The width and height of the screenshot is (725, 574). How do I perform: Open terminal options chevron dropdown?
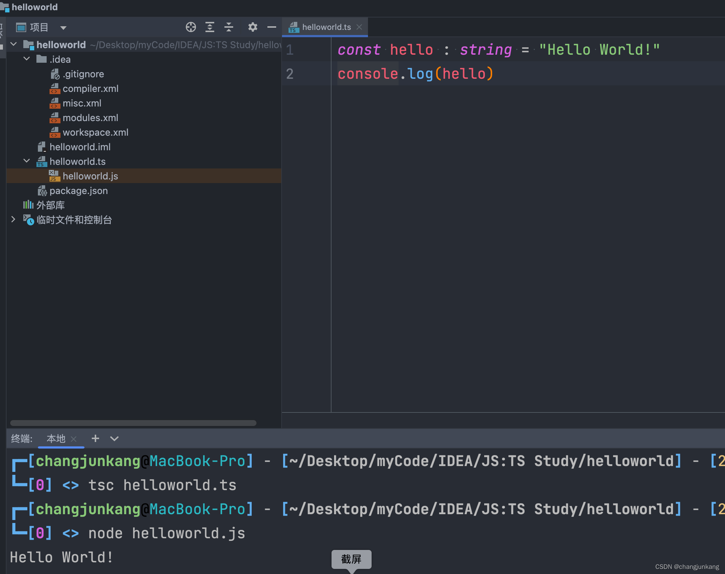114,439
